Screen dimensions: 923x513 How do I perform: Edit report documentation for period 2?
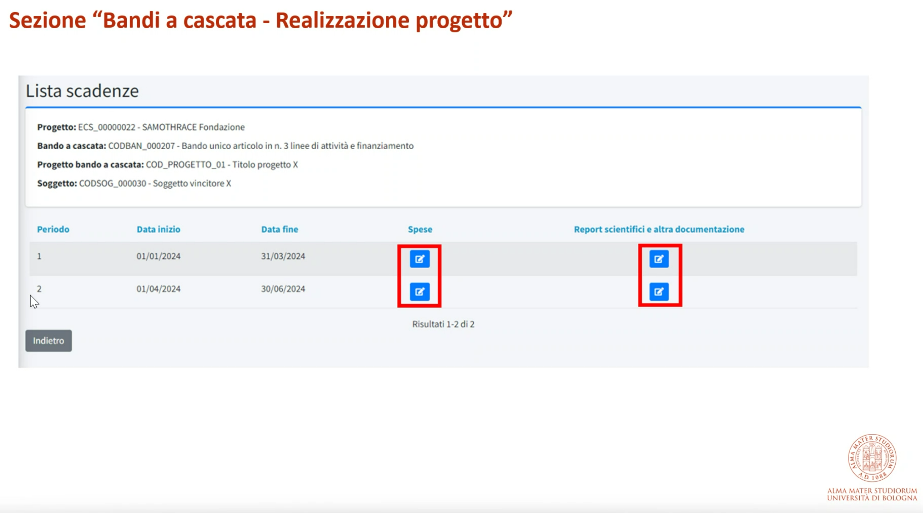coord(659,292)
